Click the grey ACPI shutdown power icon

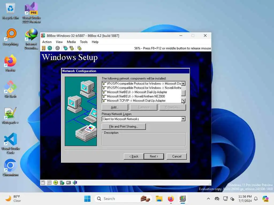coord(58,48)
